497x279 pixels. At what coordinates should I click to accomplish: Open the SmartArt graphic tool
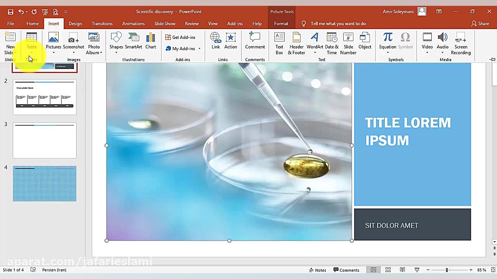133,42
